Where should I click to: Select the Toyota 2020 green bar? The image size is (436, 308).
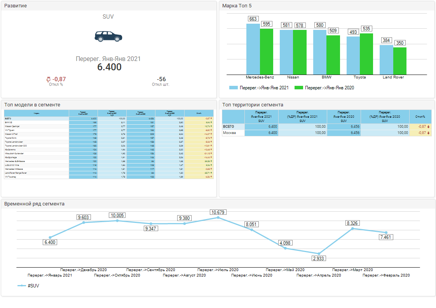pyautogui.click(x=366, y=54)
